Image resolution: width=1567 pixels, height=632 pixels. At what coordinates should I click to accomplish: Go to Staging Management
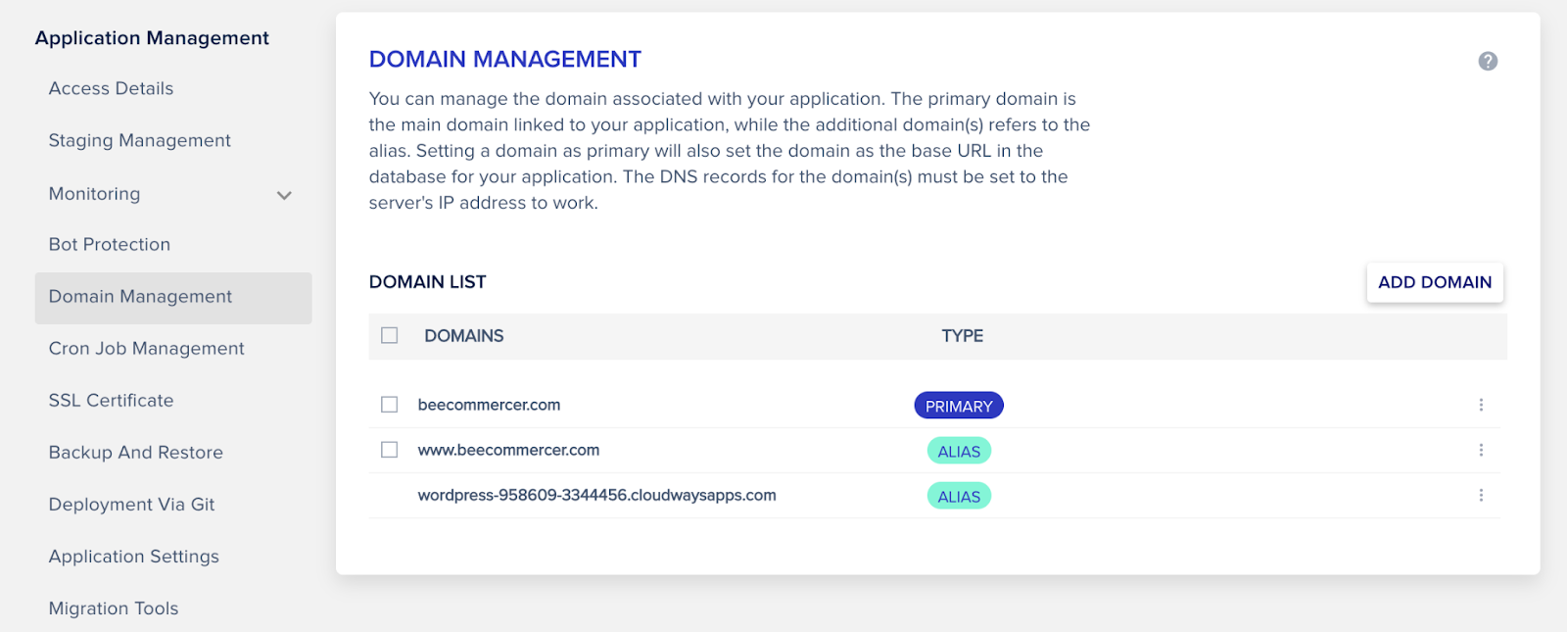[140, 140]
